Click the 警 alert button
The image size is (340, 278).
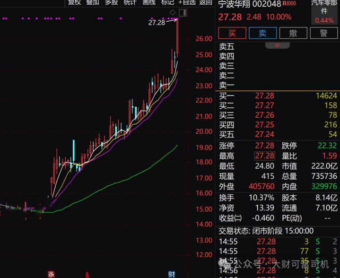pyautogui.click(x=324, y=33)
